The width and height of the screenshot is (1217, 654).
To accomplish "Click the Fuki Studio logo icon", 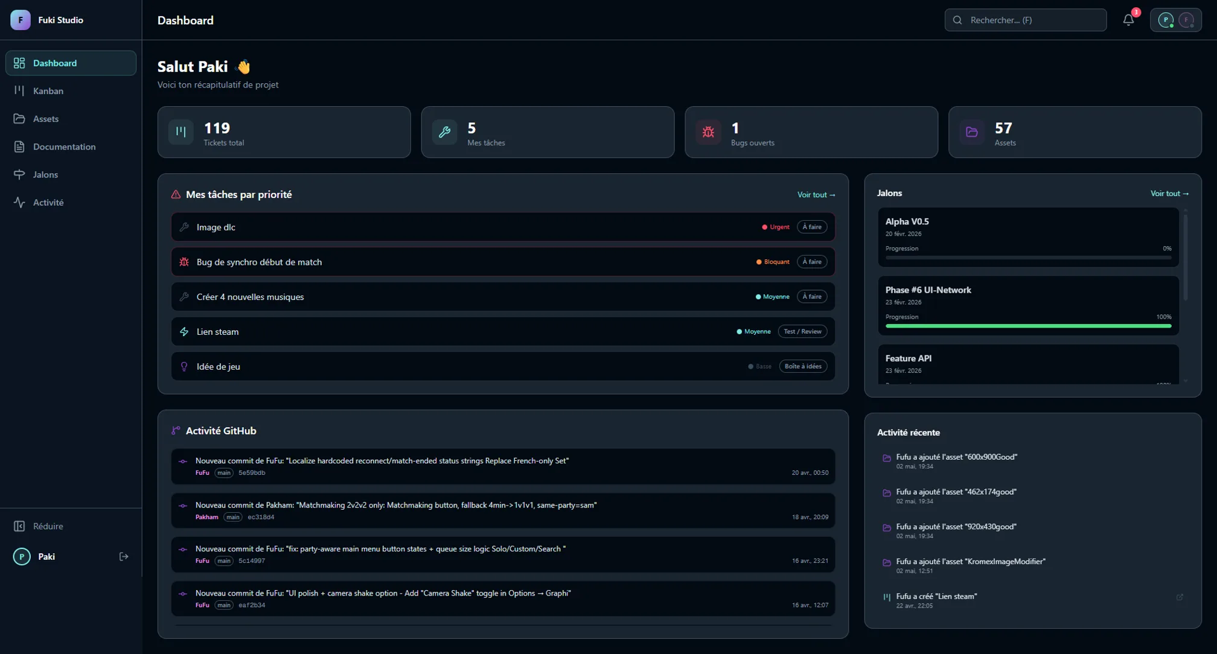I will click(x=21, y=20).
